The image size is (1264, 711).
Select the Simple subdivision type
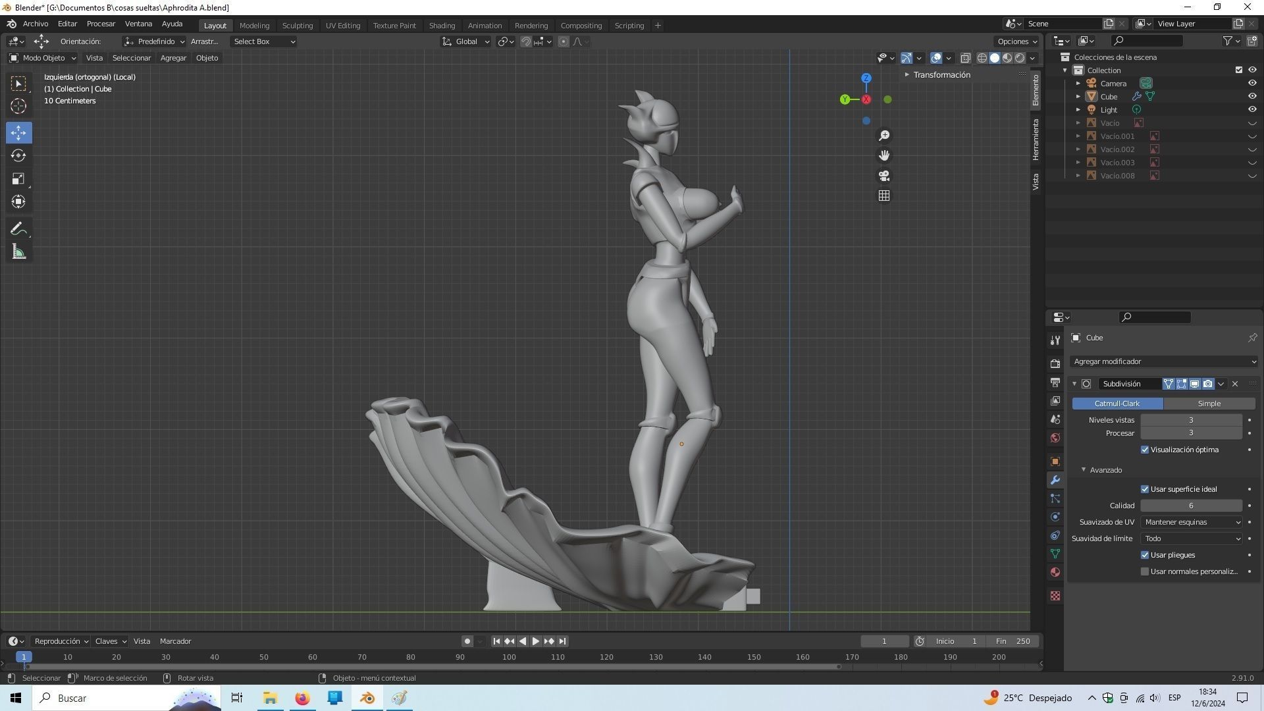click(1209, 404)
